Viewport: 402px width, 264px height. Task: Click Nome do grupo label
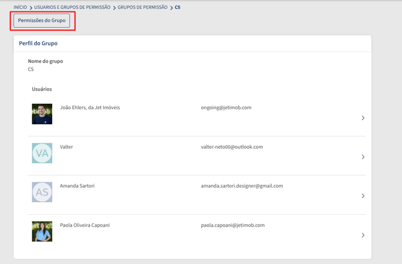pos(46,61)
